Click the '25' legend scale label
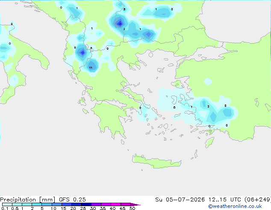This screenshot has width=271, height=210. (x=83, y=208)
